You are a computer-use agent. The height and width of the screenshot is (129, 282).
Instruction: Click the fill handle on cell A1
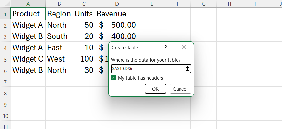pyautogui.click(x=46, y=19)
